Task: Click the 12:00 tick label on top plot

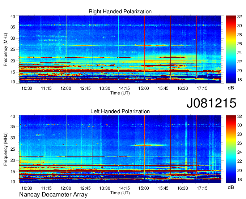Action: [x=66, y=88]
